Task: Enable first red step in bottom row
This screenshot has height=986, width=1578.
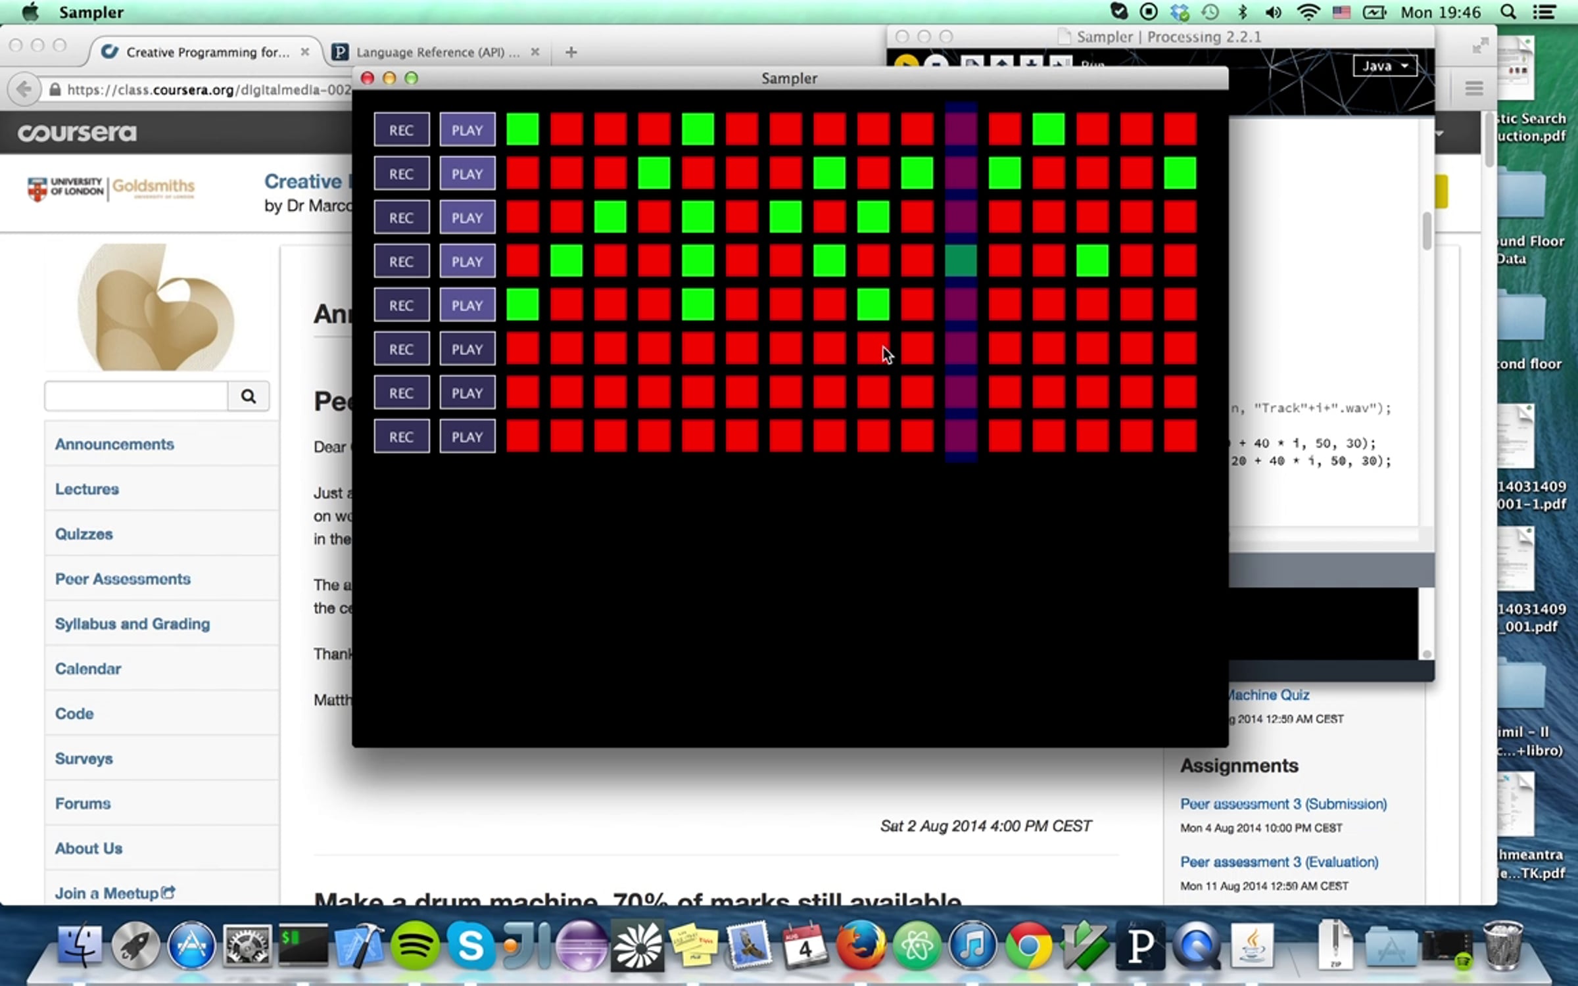Action: pos(522,436)
